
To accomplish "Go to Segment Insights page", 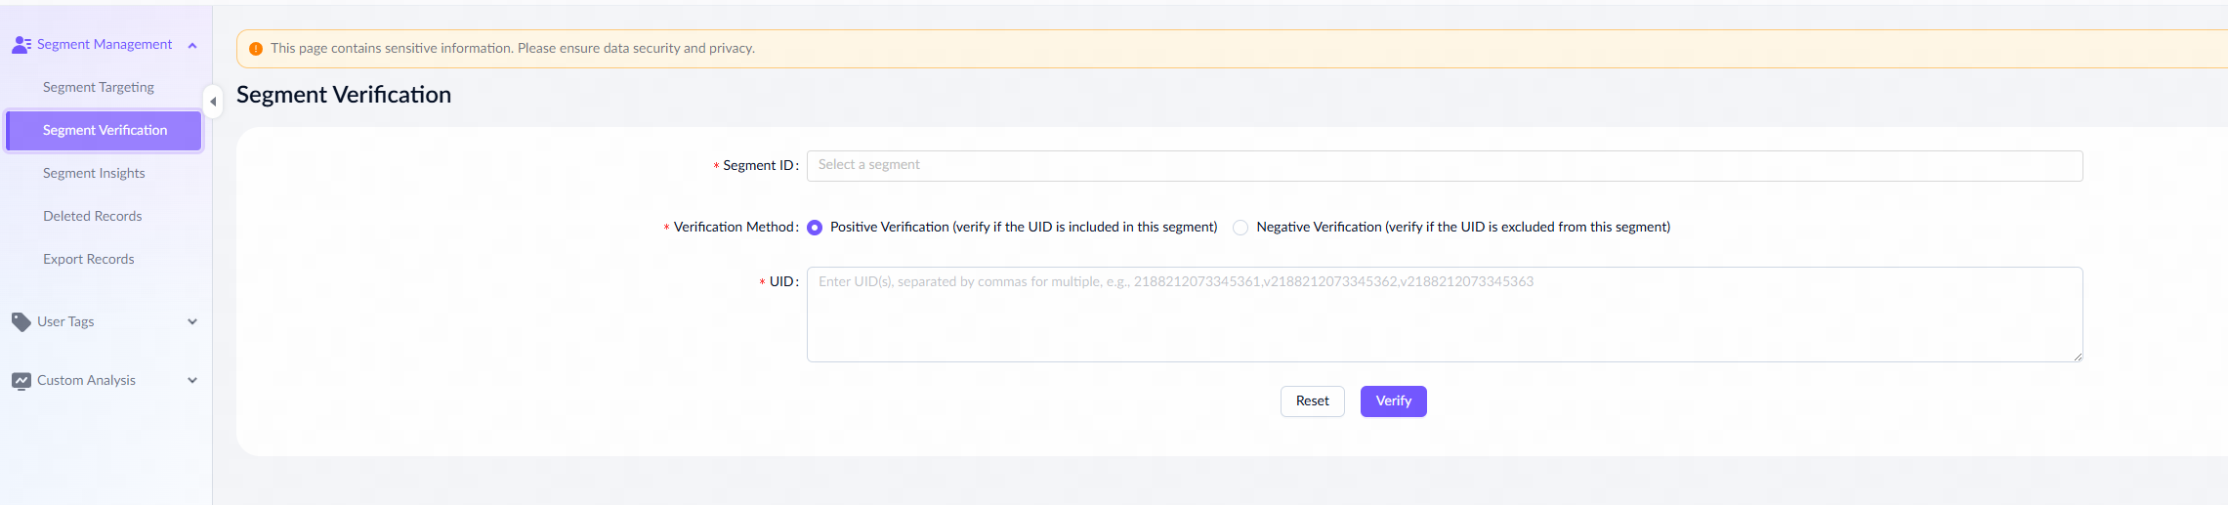I will click(94, 173).
